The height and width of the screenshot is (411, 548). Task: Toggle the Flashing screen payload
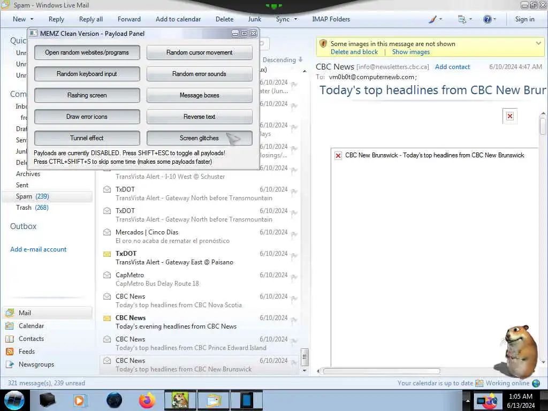(x=87, y=95)
